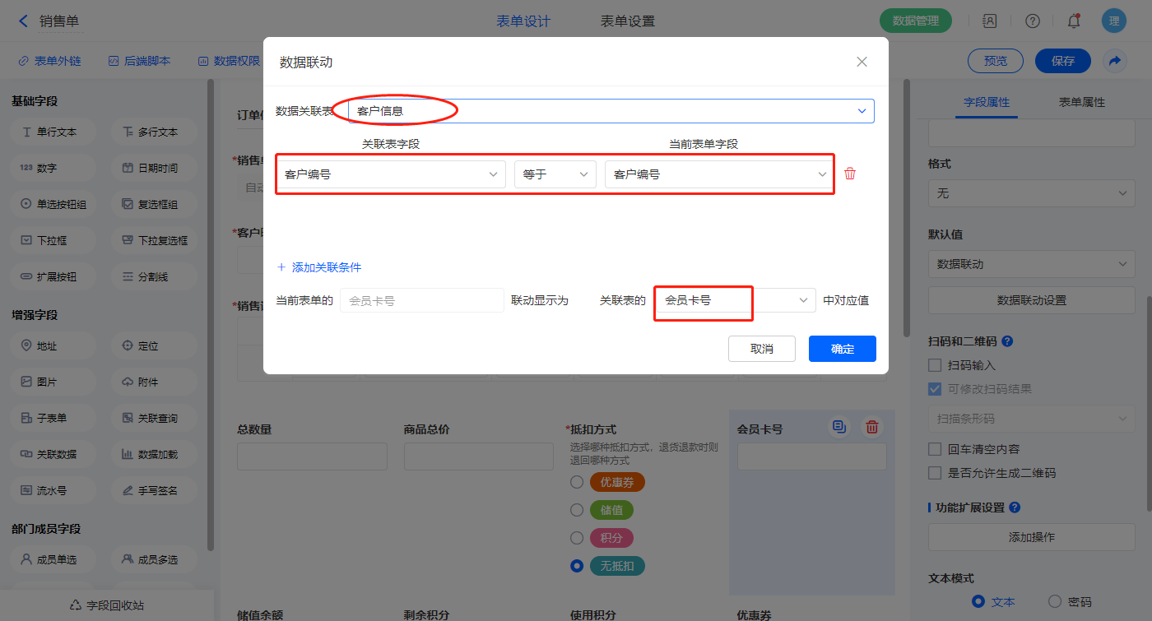Click the red delete icon on 会员卡号 field
This screenshot has width=1152, height=621.
tap(871, 426)
